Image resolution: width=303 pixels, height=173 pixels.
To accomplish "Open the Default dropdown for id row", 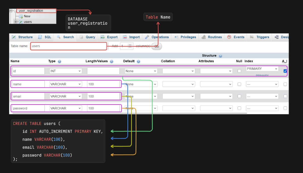I will coord(141,71).
